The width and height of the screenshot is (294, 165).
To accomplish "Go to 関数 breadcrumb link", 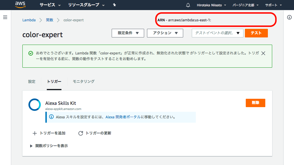I will (x=50, y=20).
